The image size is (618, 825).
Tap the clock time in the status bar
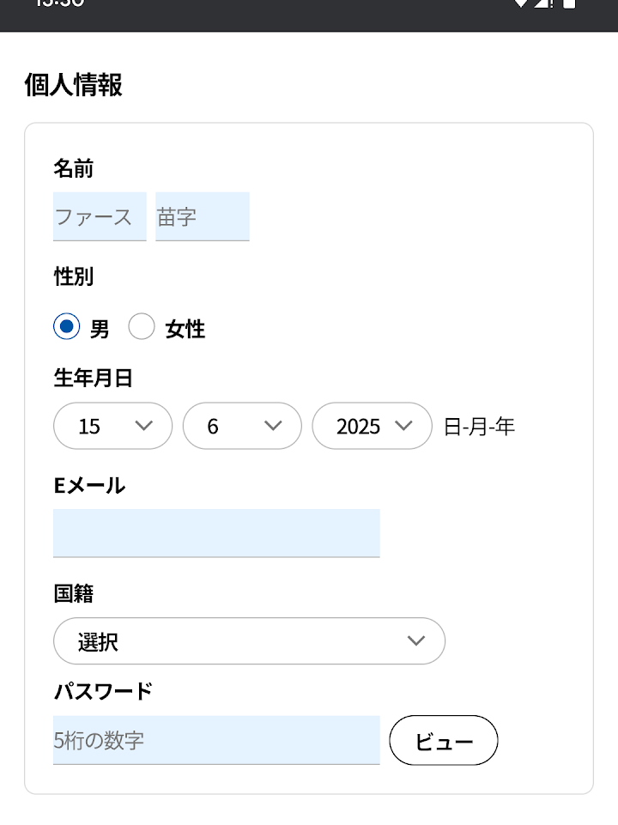(x=60, y=3)
